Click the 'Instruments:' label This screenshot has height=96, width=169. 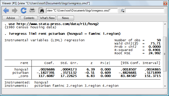[16, 86]
